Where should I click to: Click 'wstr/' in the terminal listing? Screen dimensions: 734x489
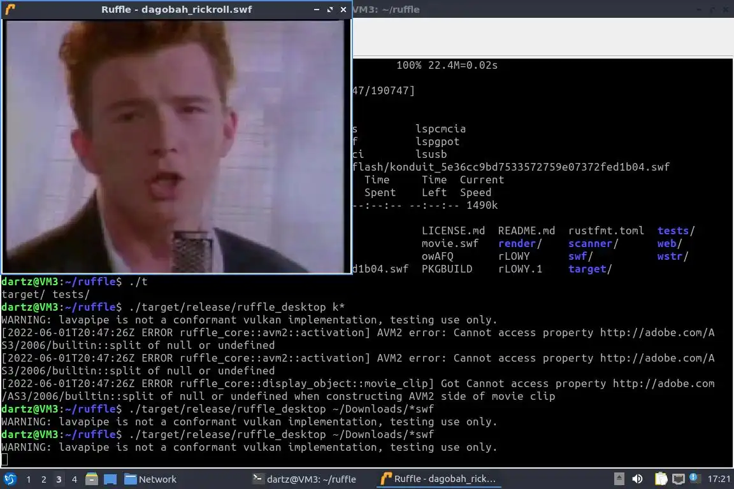[x=673, y=256]
